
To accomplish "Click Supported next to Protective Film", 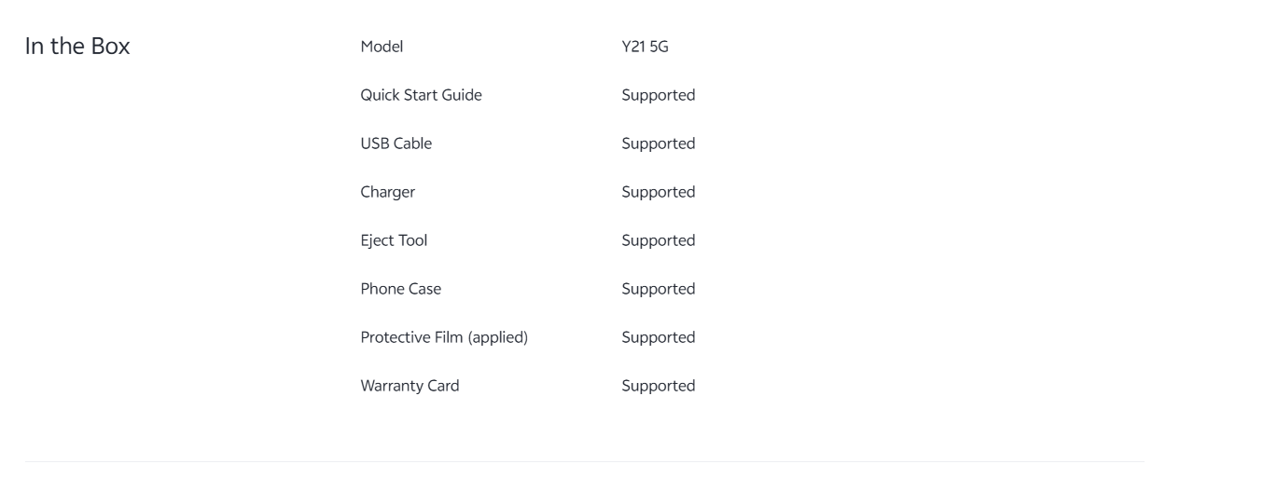I will tap(658, 337).
